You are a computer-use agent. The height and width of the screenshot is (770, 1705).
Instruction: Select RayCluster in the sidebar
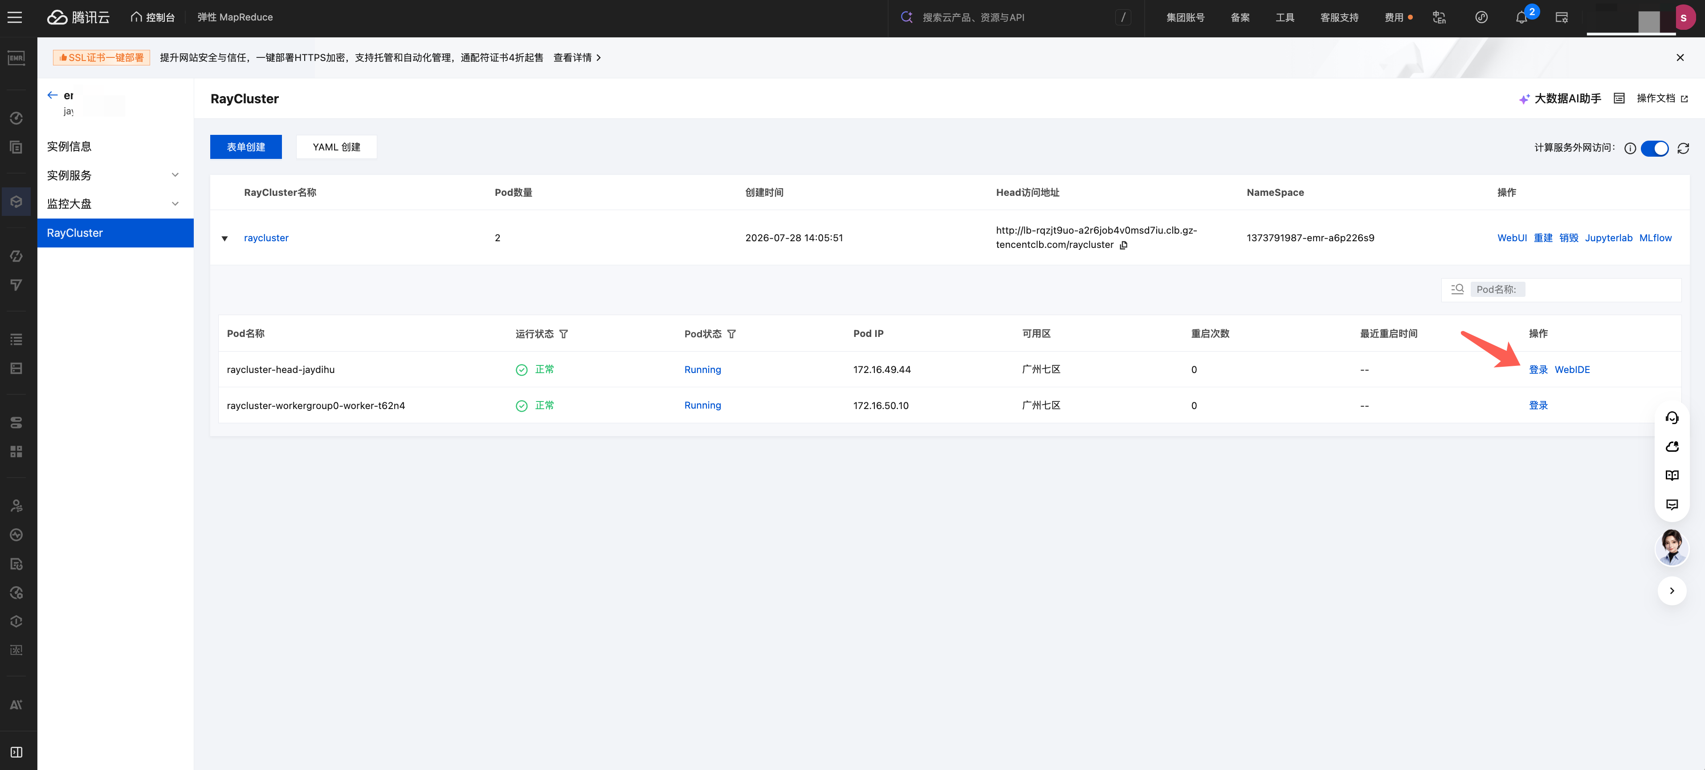(115, 233)
